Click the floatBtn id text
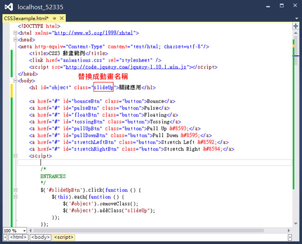 pos(85,115)
